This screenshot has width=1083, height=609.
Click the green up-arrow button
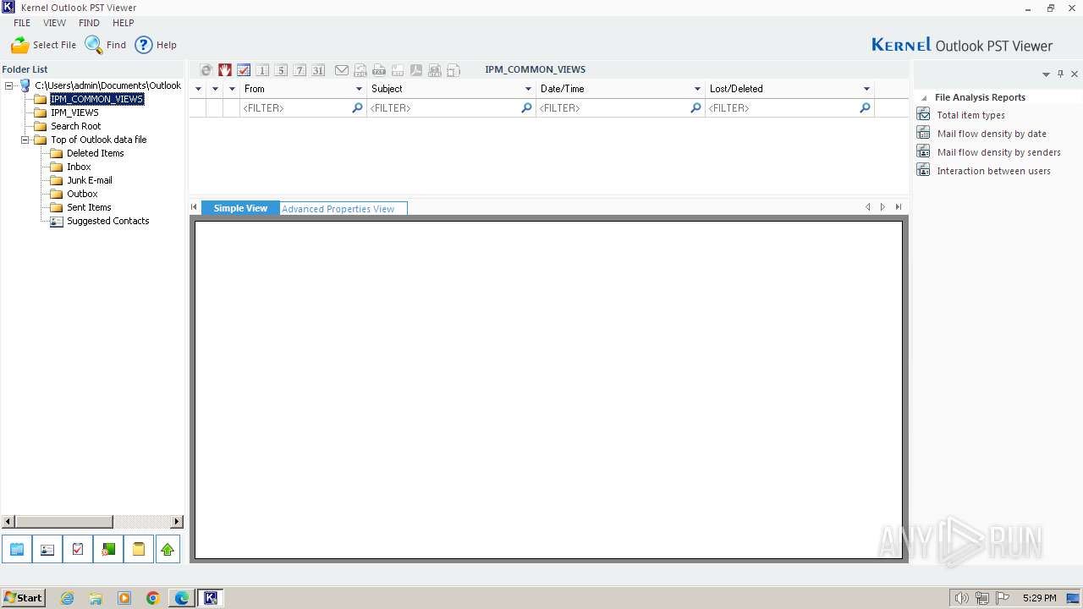168,549
